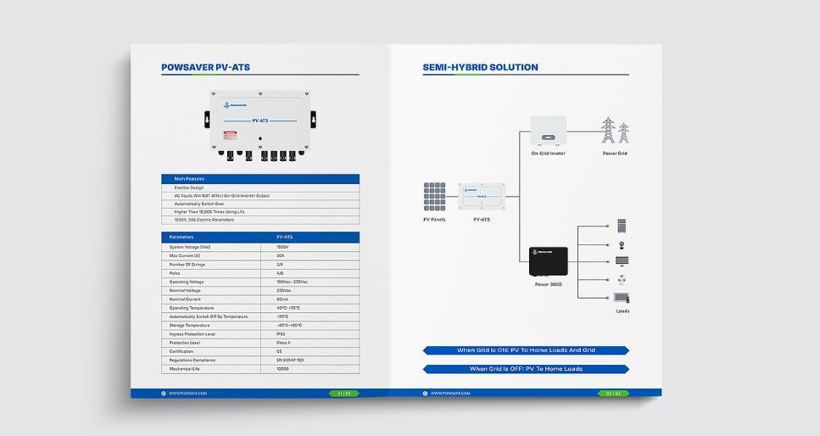Click the globe icon on left page footer
The width and height of the screenshot is (820, 436).
(x=164, y=394)
